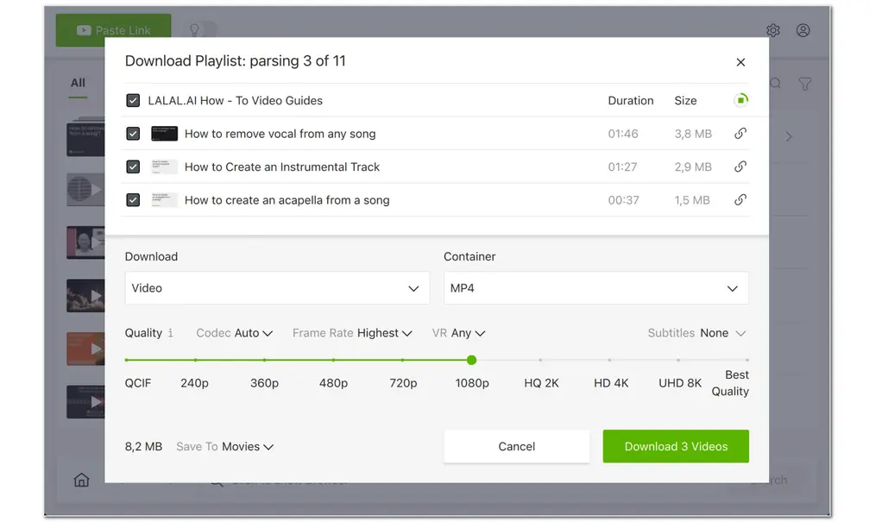The image size is (882, 522).
Task: Click link icon for acapella video
Action: (x=740, y=200)
